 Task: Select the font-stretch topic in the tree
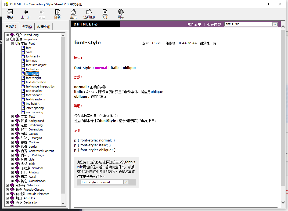pos(34,69)
